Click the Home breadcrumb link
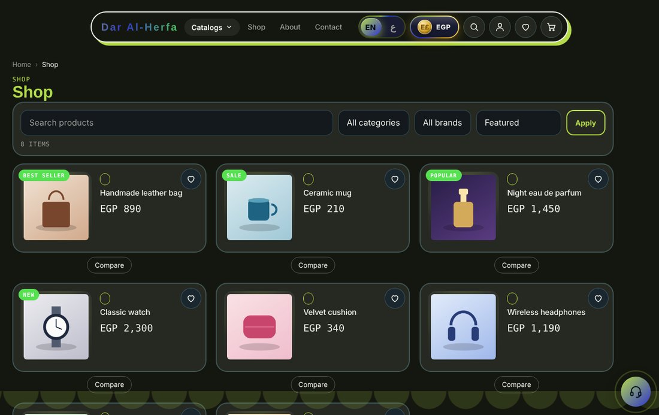Viewport: 659px width, 415px height. [22, 65]
